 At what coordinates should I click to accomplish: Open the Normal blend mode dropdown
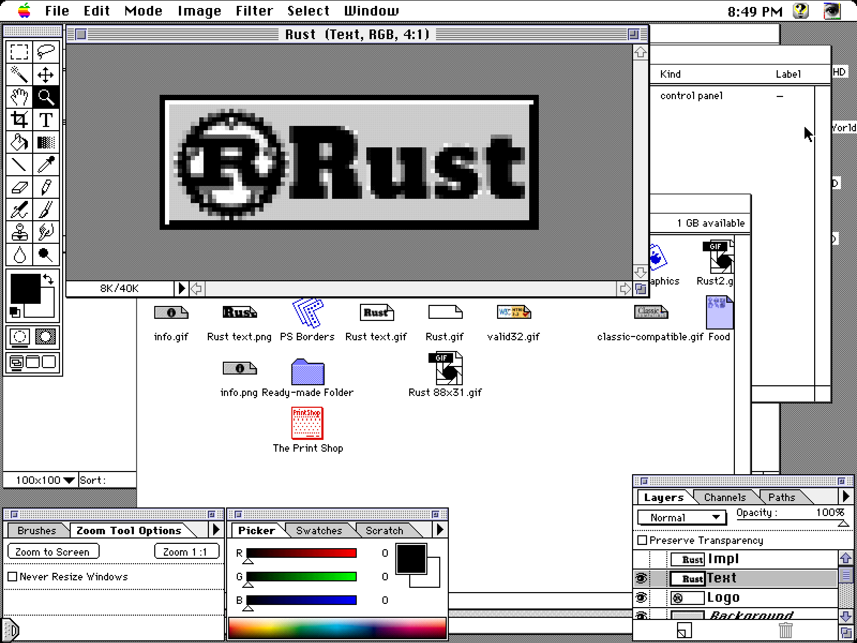point(681,517)
